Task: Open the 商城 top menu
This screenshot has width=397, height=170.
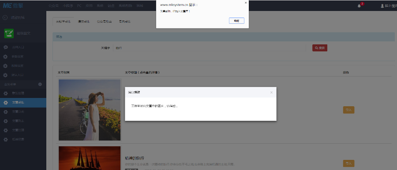Action: [139, 6]
